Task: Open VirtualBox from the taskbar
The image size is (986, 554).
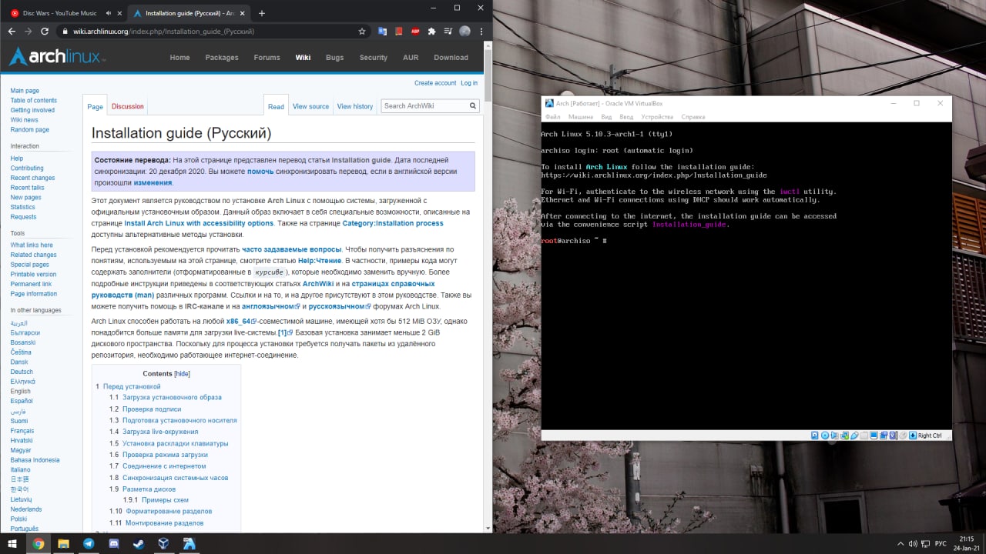Action: pyautogui.click(x=163, y=543)
